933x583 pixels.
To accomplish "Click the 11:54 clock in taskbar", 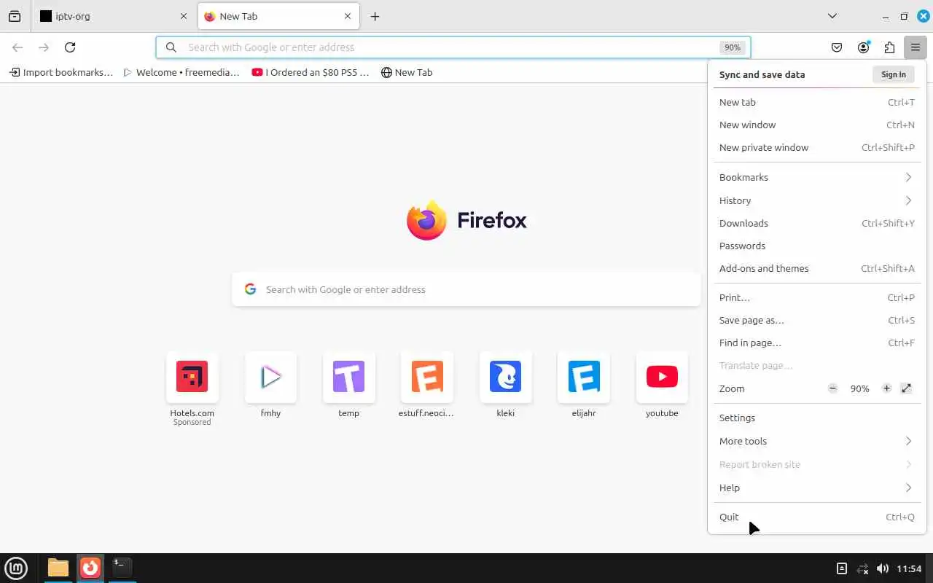I will pos(909,568).
